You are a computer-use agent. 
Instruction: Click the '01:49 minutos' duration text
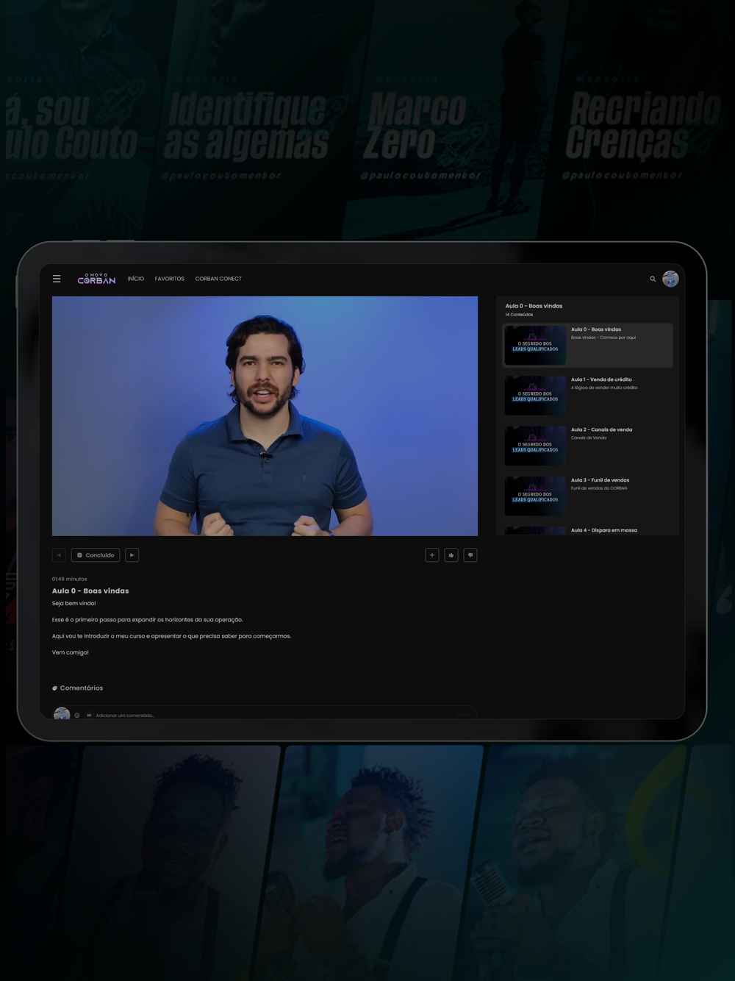point(69,579)
